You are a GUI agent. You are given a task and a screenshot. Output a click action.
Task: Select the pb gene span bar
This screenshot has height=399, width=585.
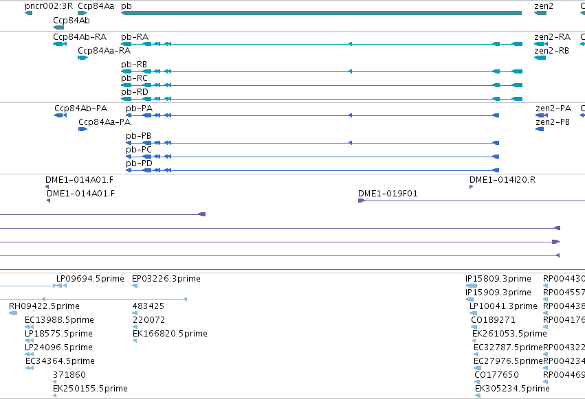coord(321,13)
